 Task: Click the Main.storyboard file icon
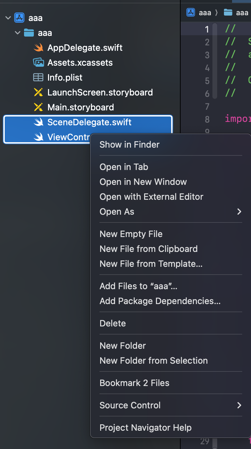[x=39, y=107]
